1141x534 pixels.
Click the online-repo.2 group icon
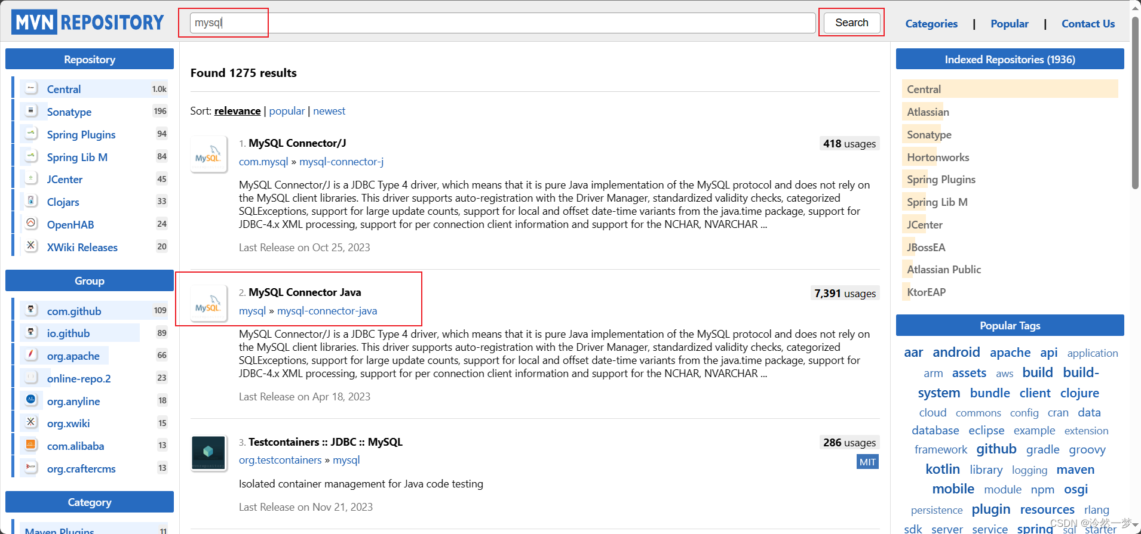tap(31, 377)
